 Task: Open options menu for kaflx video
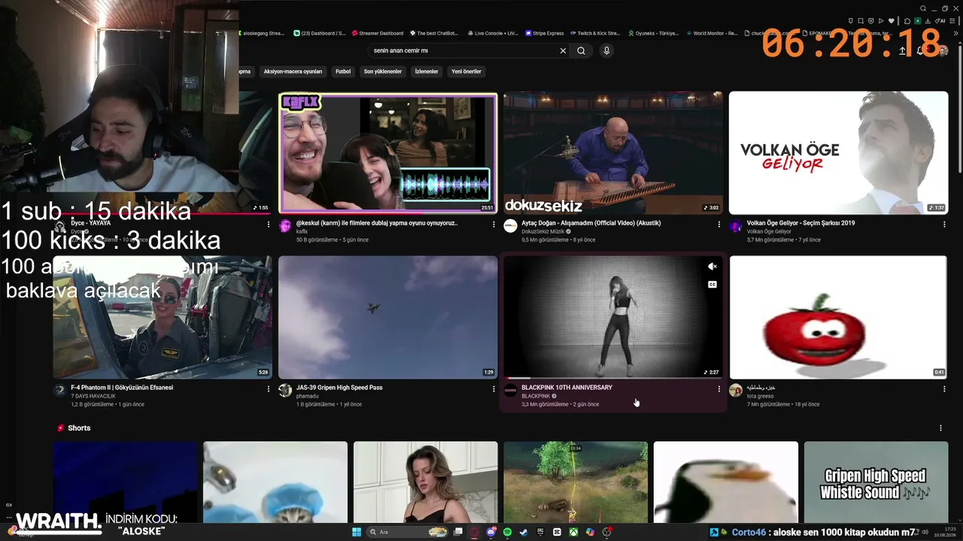click(494, 224)
